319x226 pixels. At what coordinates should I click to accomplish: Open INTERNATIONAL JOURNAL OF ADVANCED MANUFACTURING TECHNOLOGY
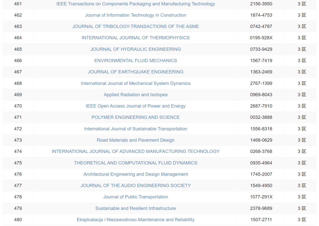136,151
